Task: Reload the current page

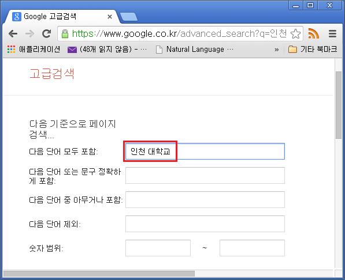Action: tap(47, 33)
